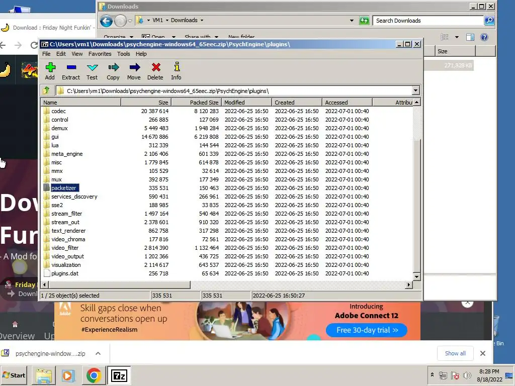Image resolution: width=515 pixels, height=386 pixels.
Task: Open options for psychengine zip download
Action: pos(98,353)
